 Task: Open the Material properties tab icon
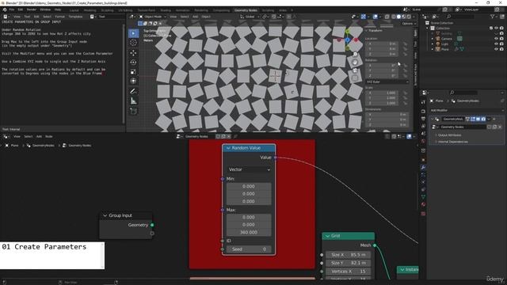(423, 205)
